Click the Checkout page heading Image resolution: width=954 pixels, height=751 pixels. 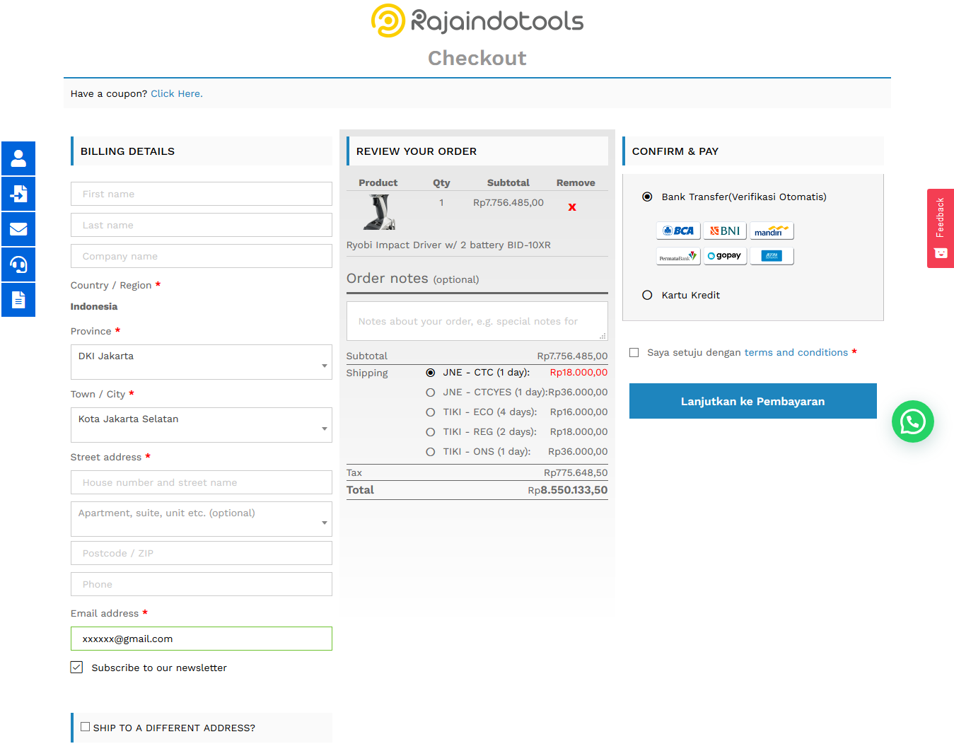pyautogui.click(x=477, y=58)
